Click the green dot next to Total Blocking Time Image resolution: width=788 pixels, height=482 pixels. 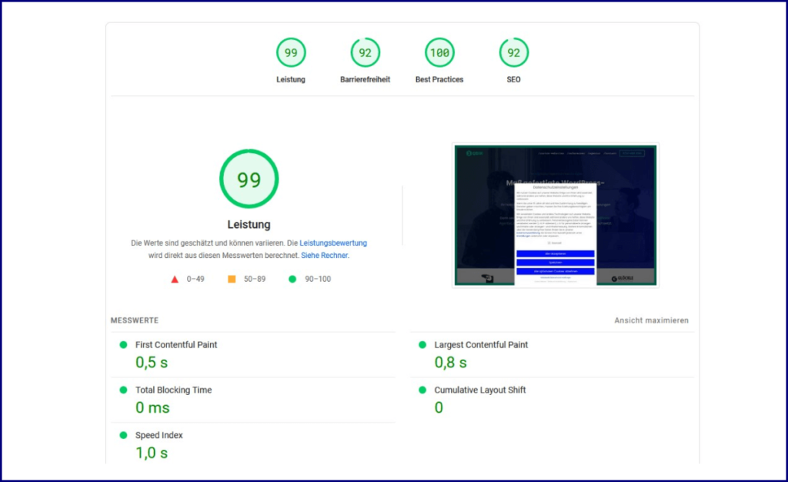coord(123,390)
